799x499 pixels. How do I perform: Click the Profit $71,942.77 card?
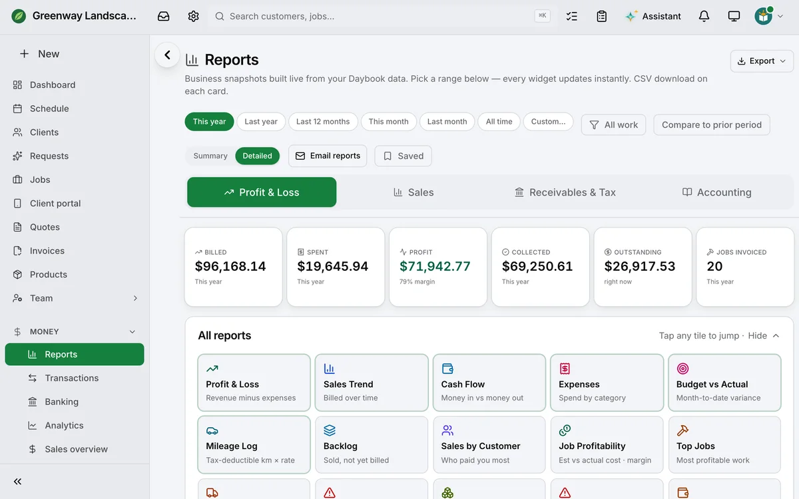[438, 267]
